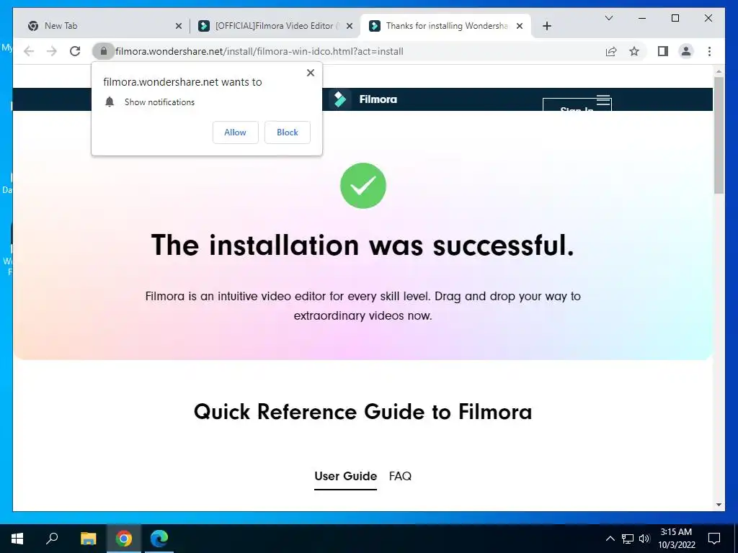Image resolution: width=738 pixels, height=553 pixels.
Task: Click the Filmora logo icon
Action: click(339, 99)
